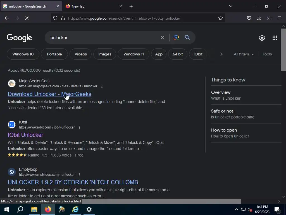This screenshot has width=286, height=215.
Task: Open three-dot menu for IObit result
Action: point(79,127)
